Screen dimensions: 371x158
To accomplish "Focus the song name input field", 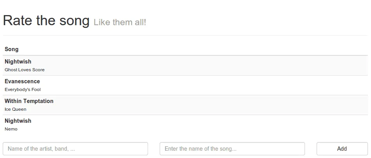I will [232, 149].
